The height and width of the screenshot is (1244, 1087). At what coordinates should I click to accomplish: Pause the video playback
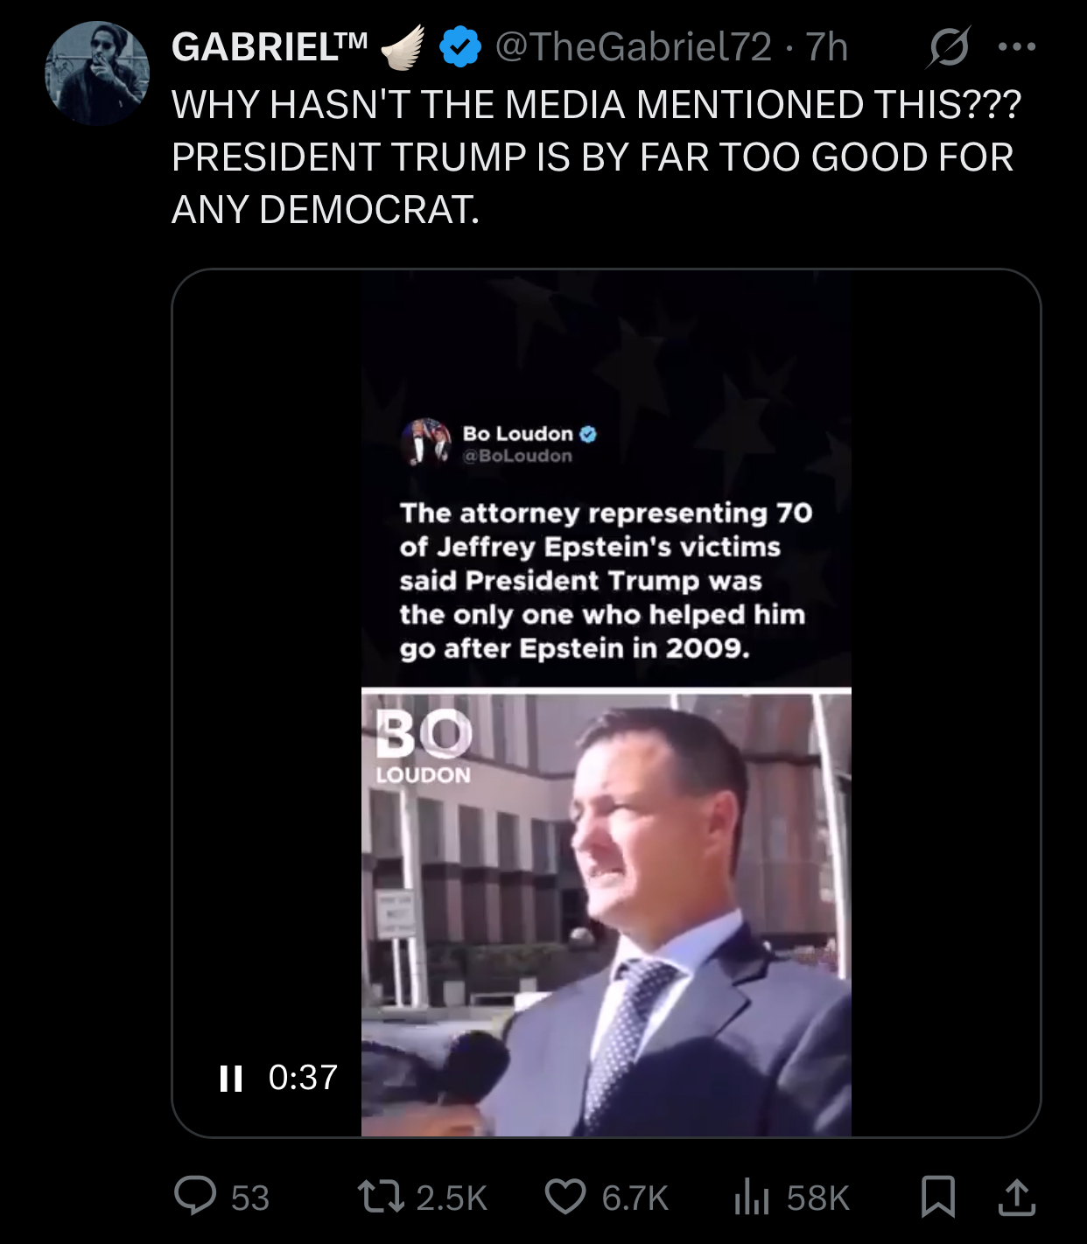click(x=231, y=1078)
